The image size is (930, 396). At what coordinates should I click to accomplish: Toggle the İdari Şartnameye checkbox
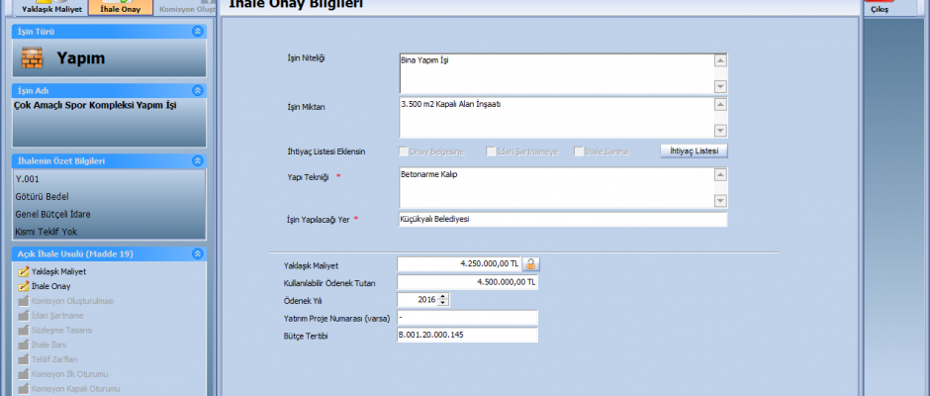[x=491, y=151]
